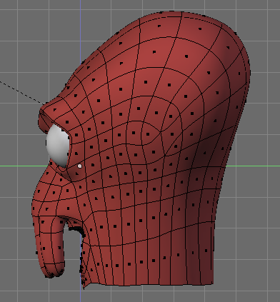Screen dimensions: 280x302
Task: Select the bottom rear corner vertex of the neck
Action: point(212,283)
